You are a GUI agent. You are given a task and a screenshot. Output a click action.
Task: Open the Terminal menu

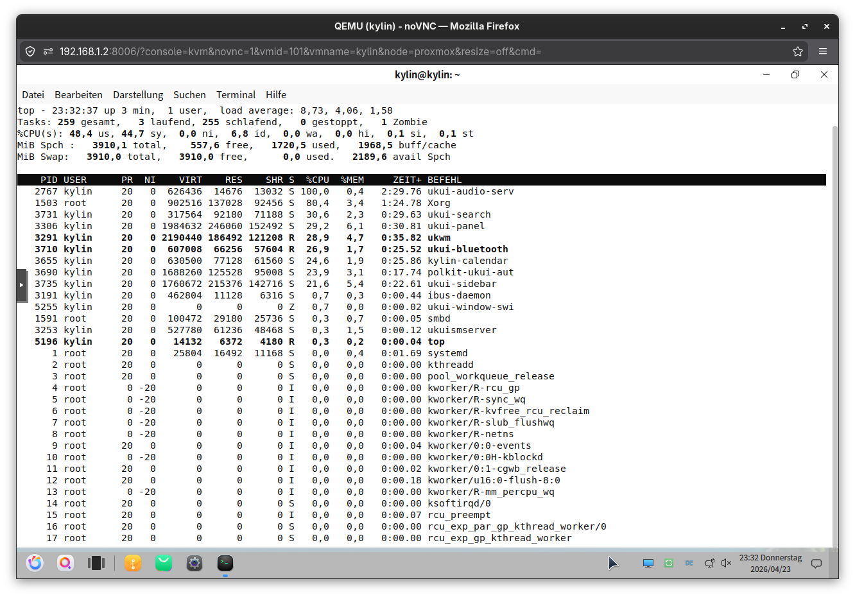click(236, 94)
